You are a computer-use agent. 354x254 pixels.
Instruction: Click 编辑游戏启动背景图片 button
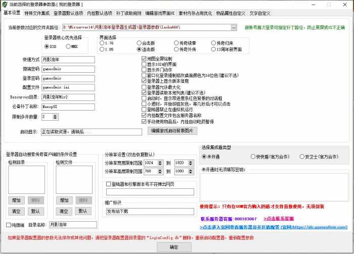pos(172,130)
